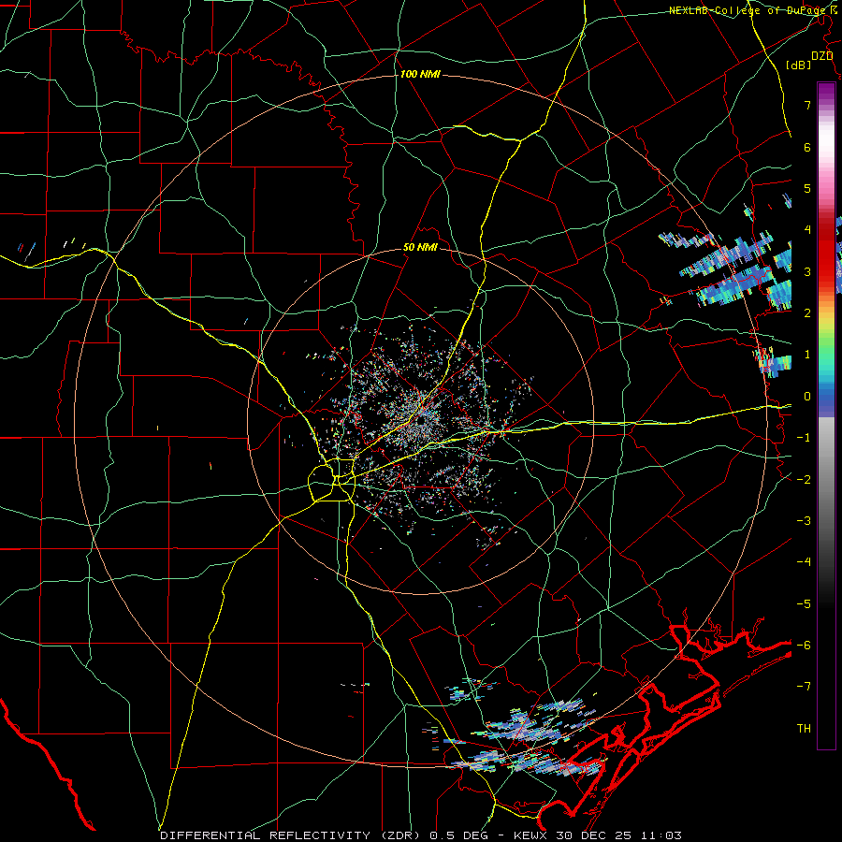This screenshot has width=842, height=842.
Task: Click the bottom Differential Reflectivity KEWX caption
Action: pyautogui.click(x=421, y=835)
